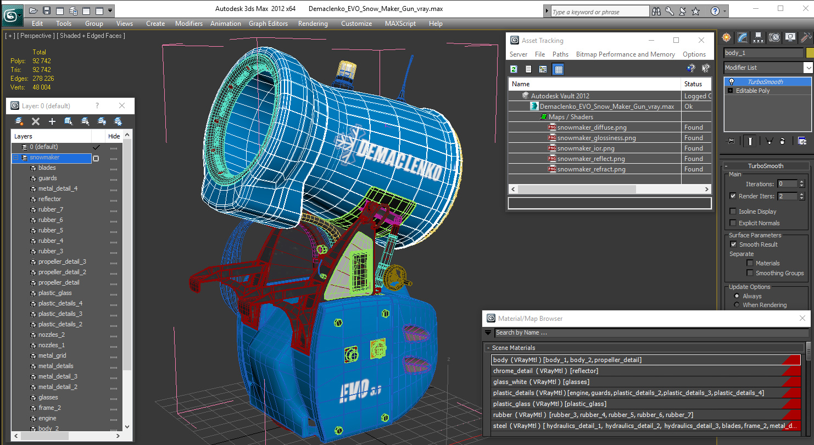Select When Rendering update radio button
The image size is (814, 445).
[737, 305]
